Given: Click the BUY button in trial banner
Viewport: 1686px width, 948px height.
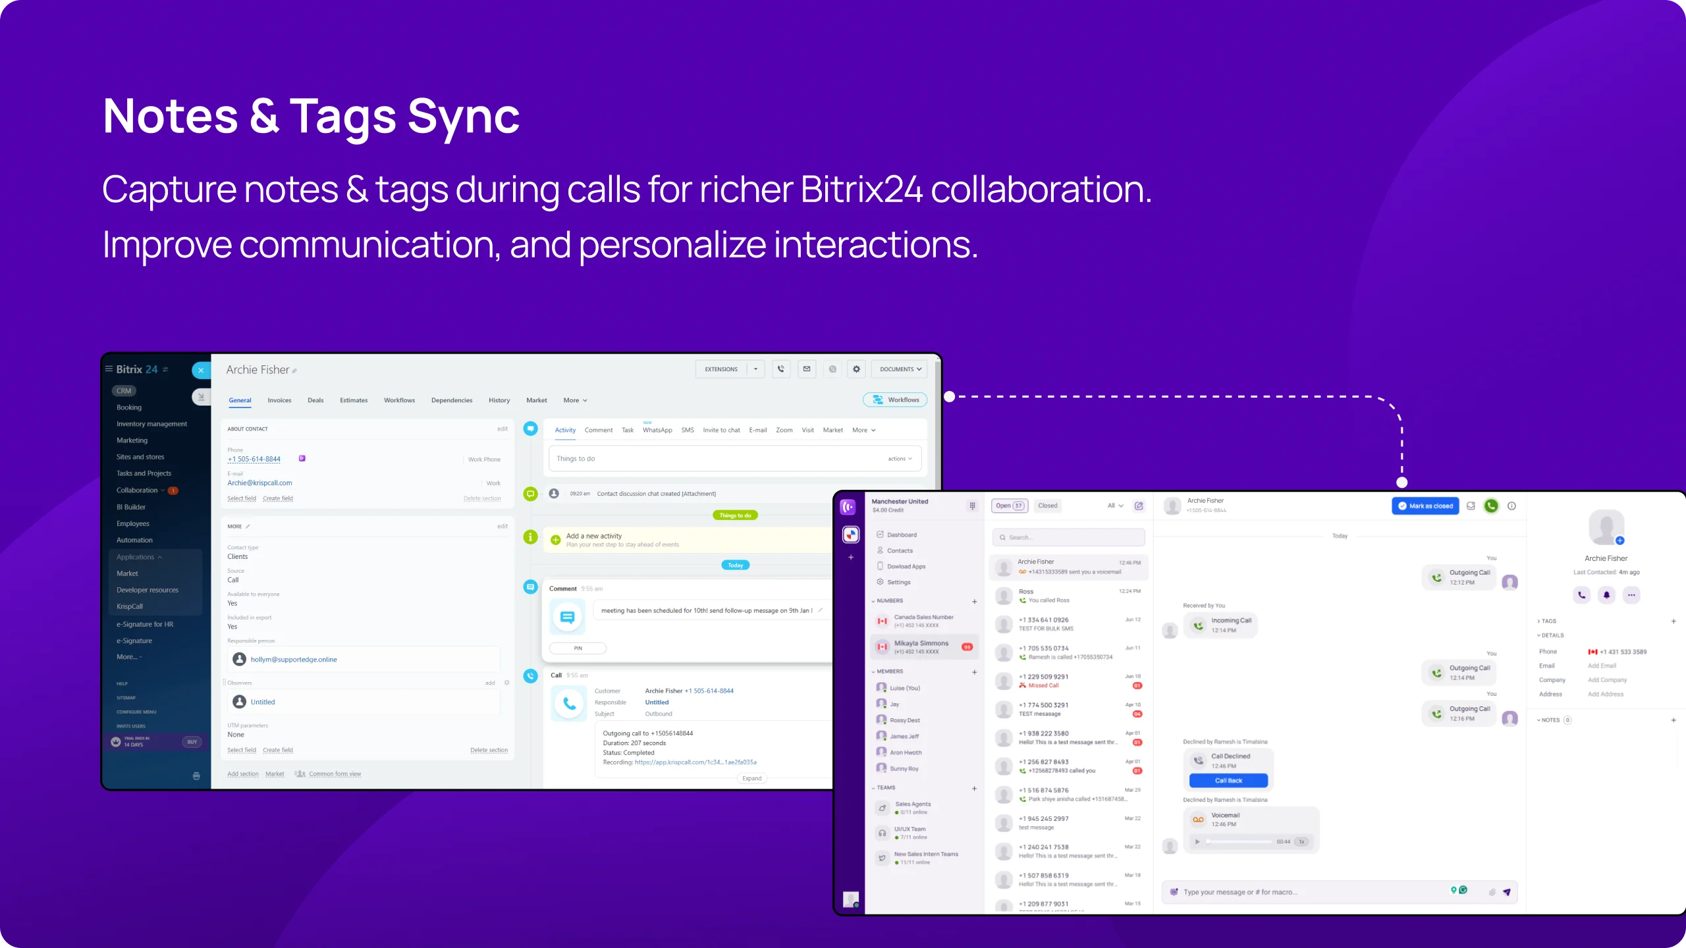Looking at the screenshot, I should (192, 742).
